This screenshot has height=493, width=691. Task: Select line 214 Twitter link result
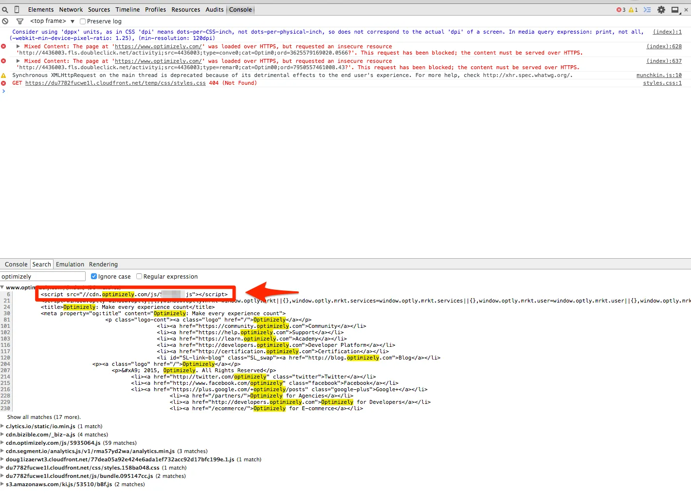pos(253,377)
